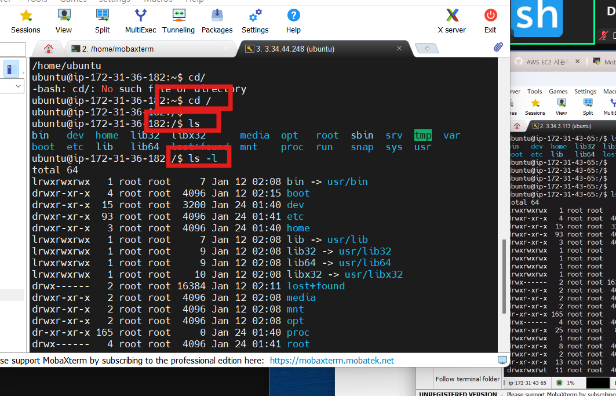This screenshot has width=616, height=396.
Task: Click muted microphone icon in meeting window
Action: [x=603, y=36]
